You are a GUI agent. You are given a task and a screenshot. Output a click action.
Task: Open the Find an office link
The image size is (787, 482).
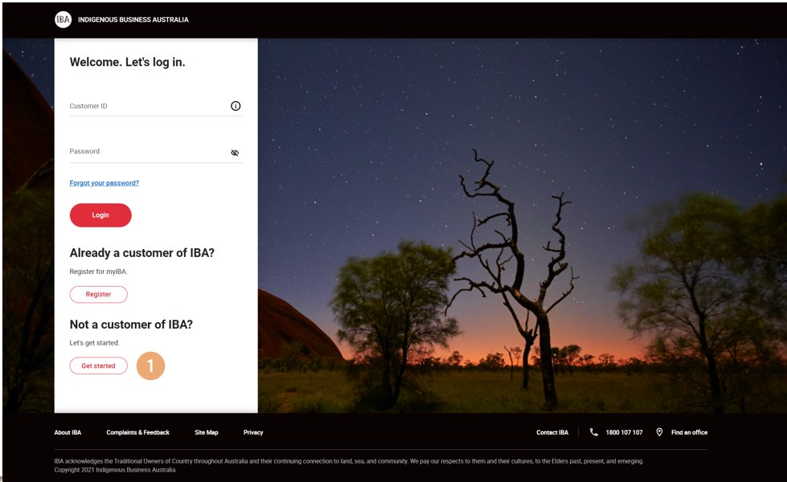(x=689, y=432)
